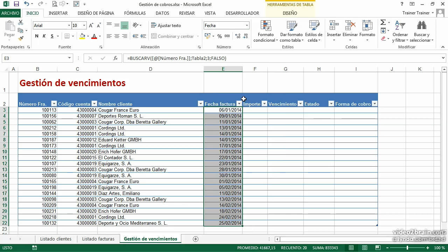Screen dimensions: 448x252
Task: Open the number format Fecha dropdown
Action: (247, 26)
